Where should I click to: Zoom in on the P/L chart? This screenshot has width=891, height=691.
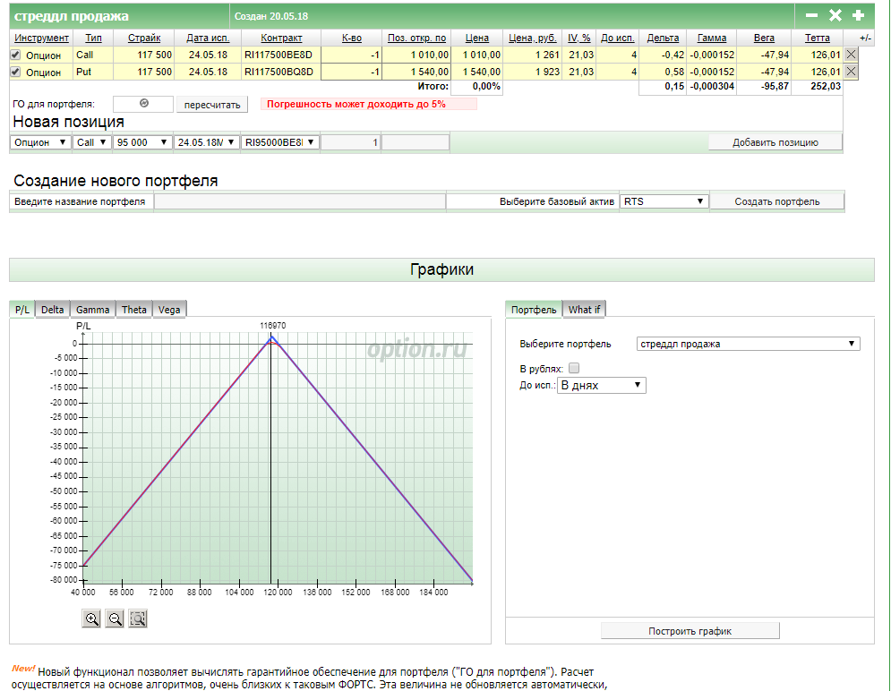pos(91,618)
